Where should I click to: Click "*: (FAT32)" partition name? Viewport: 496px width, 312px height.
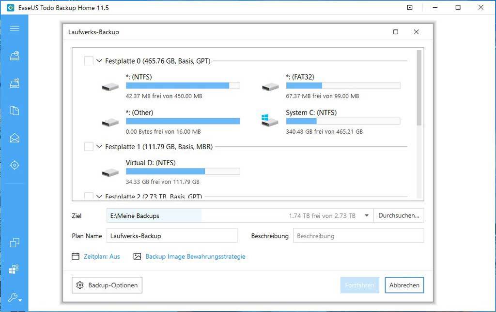click(x=300, y=77)
